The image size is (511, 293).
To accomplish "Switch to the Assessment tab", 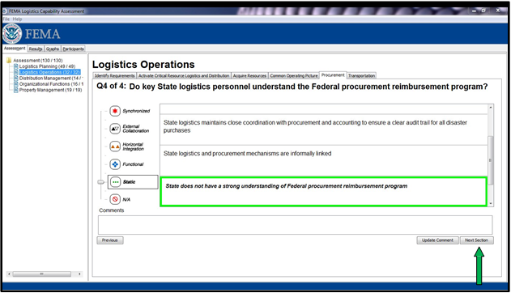I will pyautogui.click(x=15, y=49).
